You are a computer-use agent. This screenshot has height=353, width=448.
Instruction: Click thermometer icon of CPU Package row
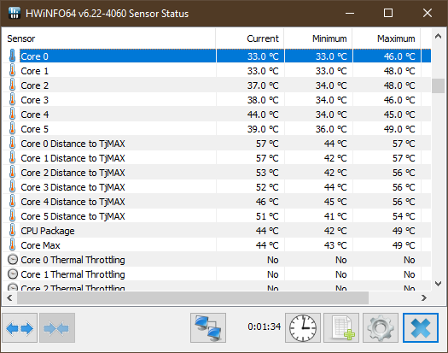pyautogui.click(x=12, y=231)
